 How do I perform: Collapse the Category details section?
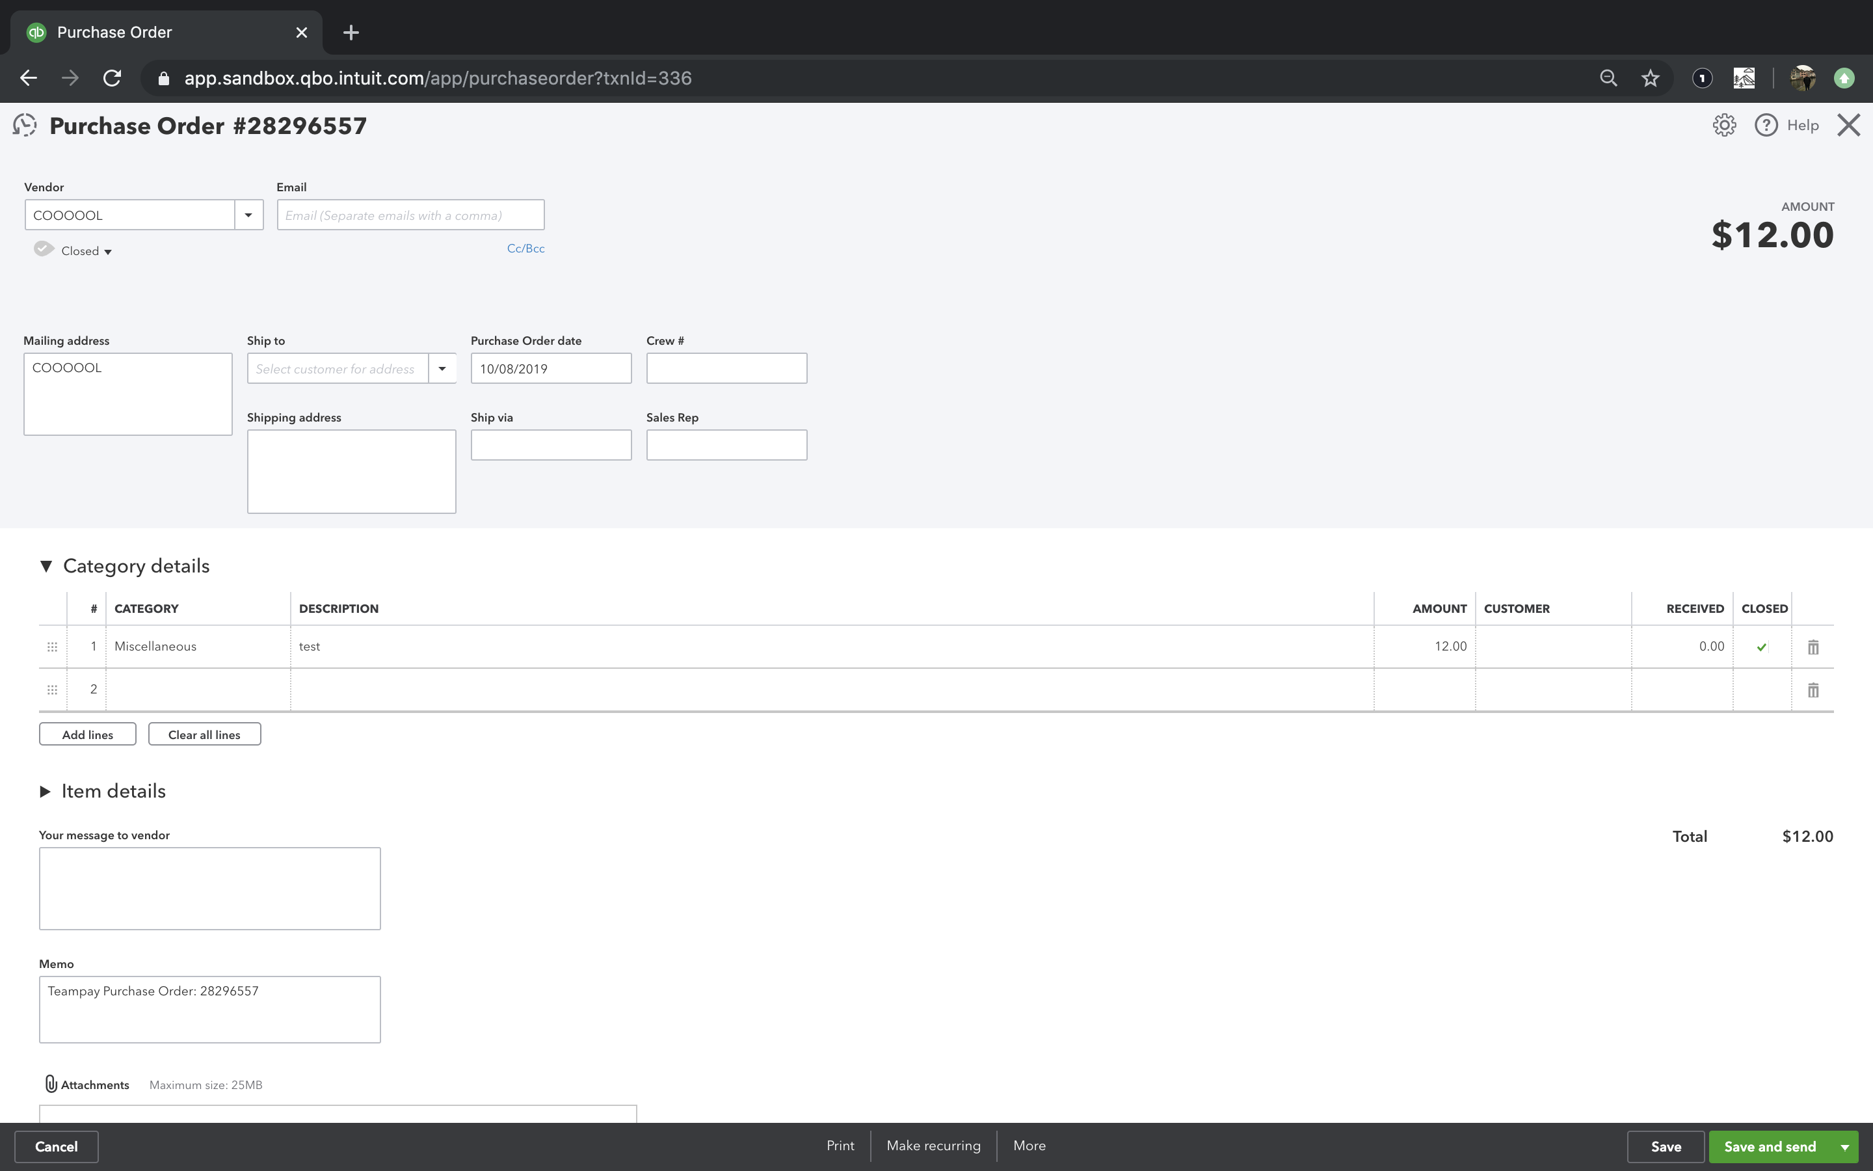click(x=46, y=566)
